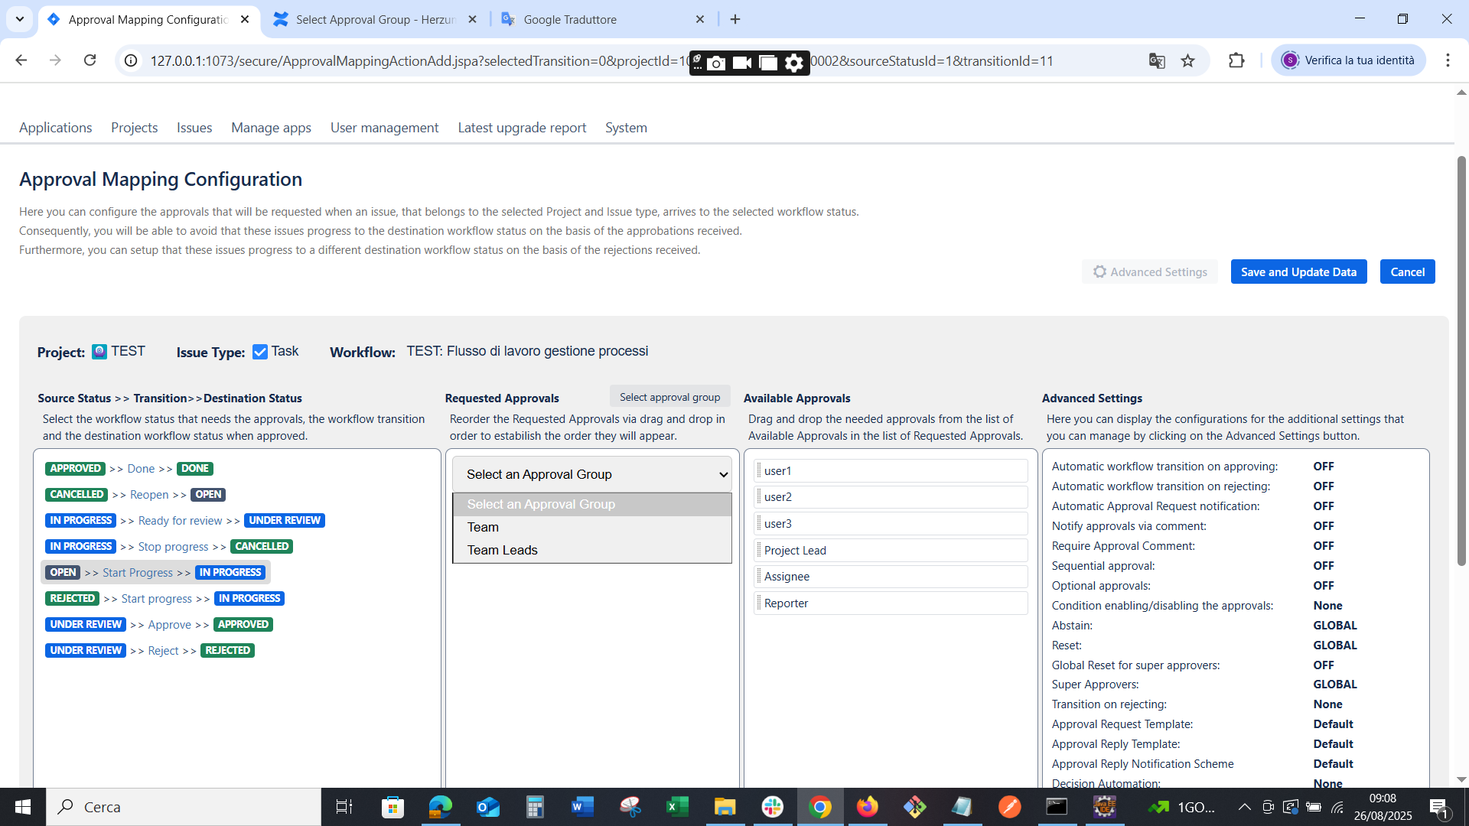Select Project Lead available approval item

click(x=795, y=551)
